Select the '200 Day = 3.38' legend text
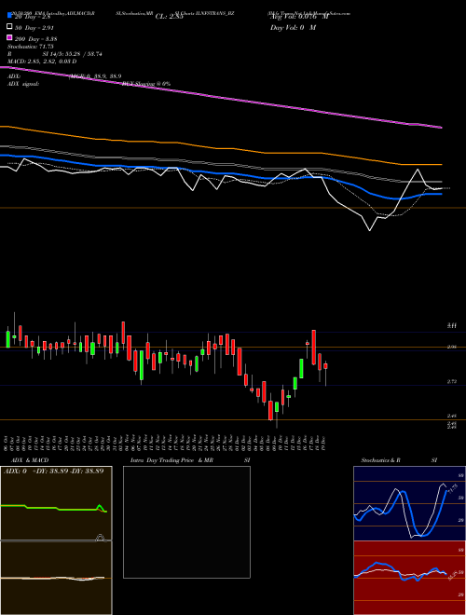The height and width of the screenshot is (615, 466). [x=36, y=39]
